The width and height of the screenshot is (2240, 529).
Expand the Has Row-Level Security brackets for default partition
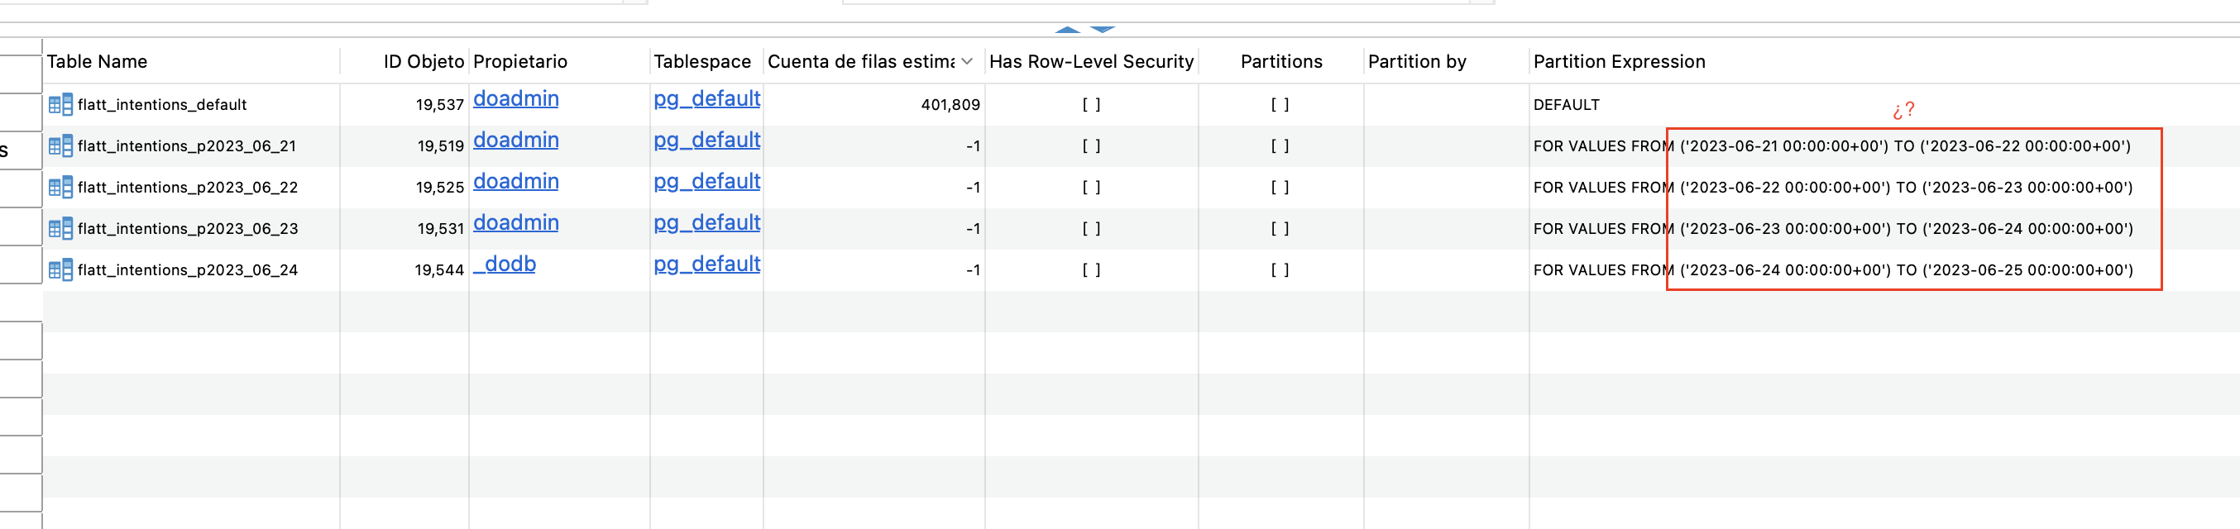pos(1094,104)
